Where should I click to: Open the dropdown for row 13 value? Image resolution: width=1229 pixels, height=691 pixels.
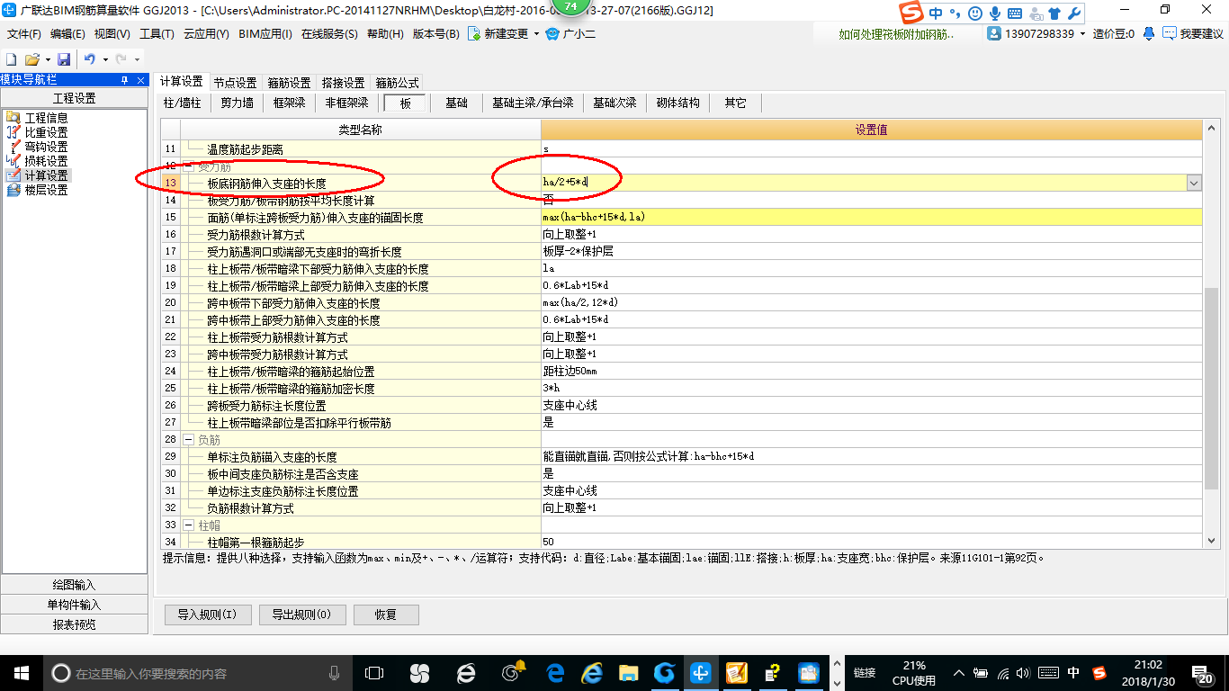(x=1194, y=183)
